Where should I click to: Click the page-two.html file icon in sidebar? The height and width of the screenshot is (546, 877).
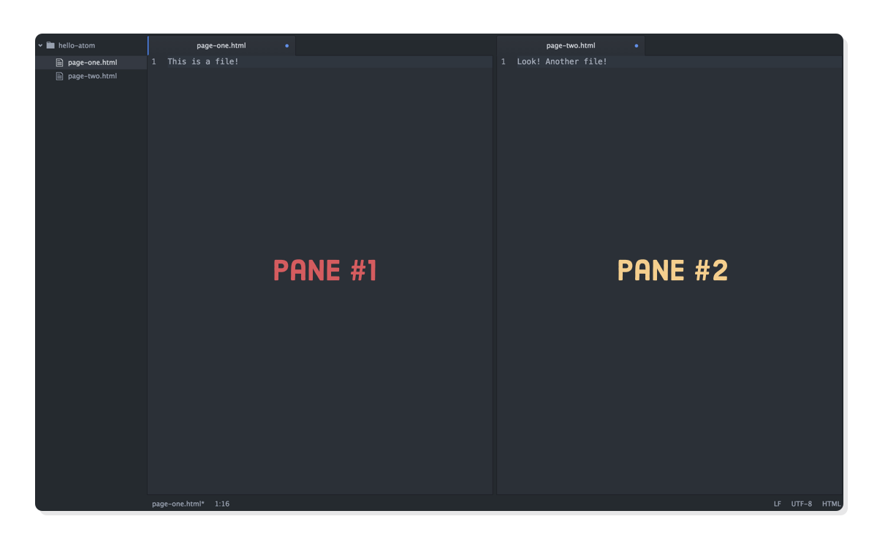coord(59,76)
